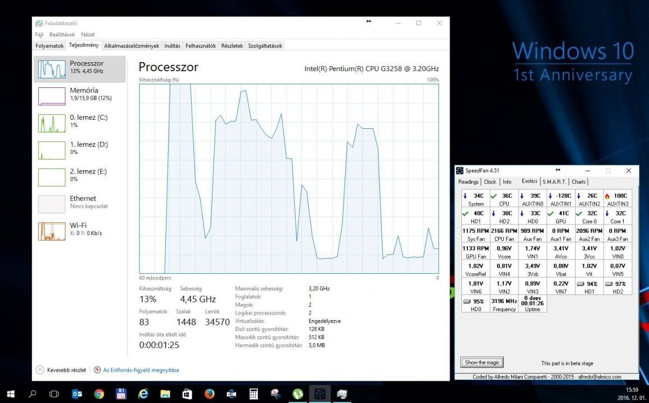Switch to Task Manager taskbar icon
This screenshot has width=649, height=403.
(342, 394)
